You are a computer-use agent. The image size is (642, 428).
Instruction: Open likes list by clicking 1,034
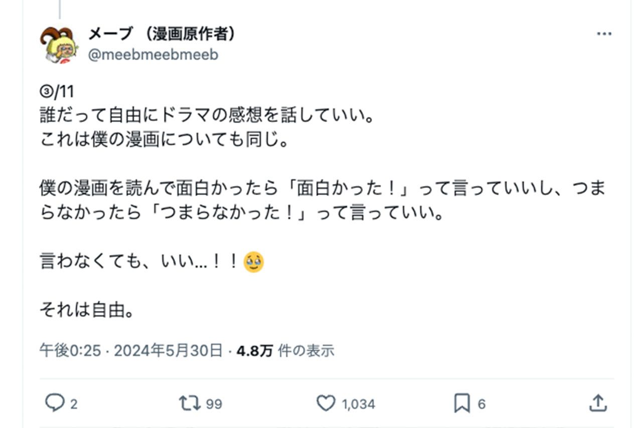(357, 403)
